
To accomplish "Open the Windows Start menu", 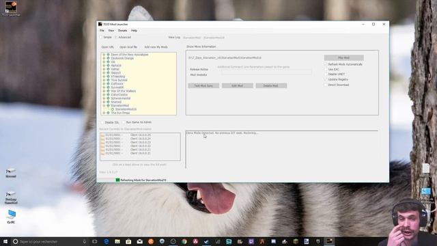I will [x=5, y=241].
